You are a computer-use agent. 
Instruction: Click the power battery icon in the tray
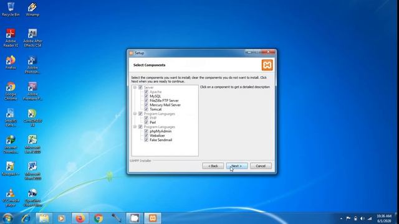click(x=355, y=218)
